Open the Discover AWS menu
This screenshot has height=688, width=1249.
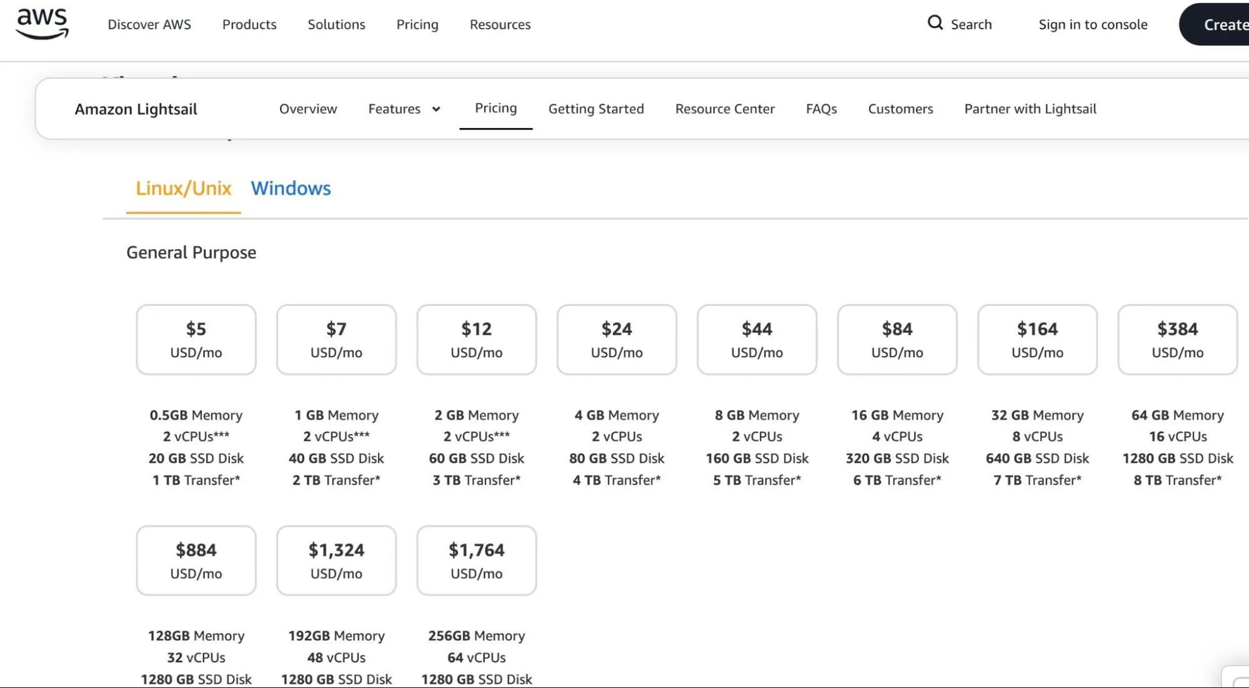[x=149, y=24]
